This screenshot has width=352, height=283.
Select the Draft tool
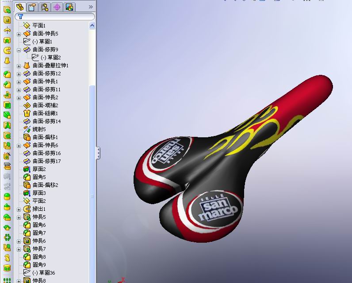click(7, 115)
